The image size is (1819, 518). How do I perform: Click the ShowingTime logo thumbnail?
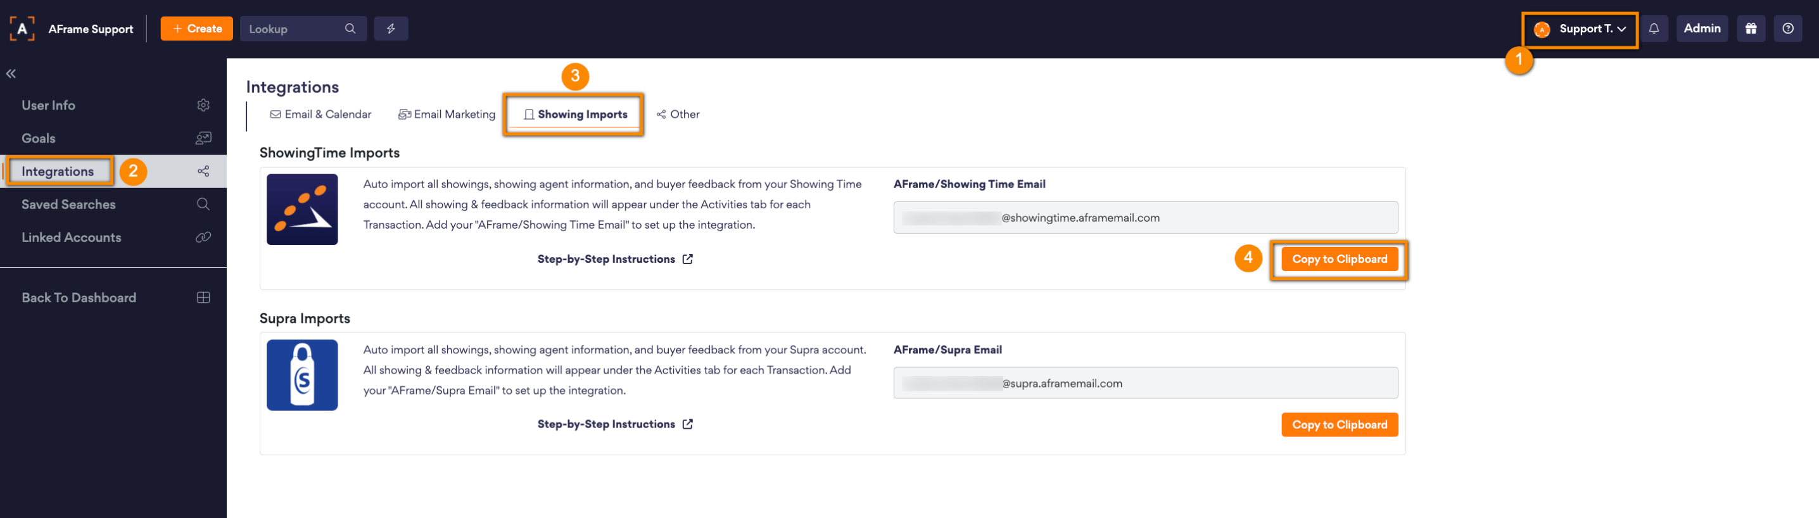click(302, 210)
